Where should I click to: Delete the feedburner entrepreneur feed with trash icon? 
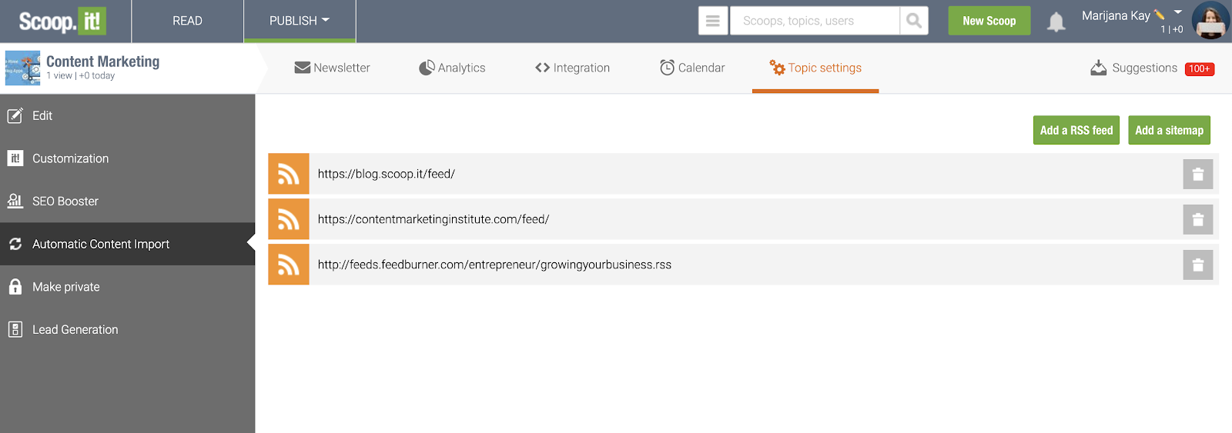click(1198, 265)
